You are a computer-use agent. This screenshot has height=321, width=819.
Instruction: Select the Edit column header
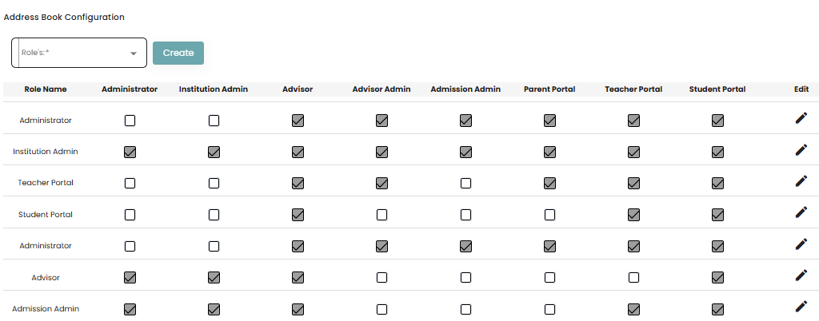point(801,89)
